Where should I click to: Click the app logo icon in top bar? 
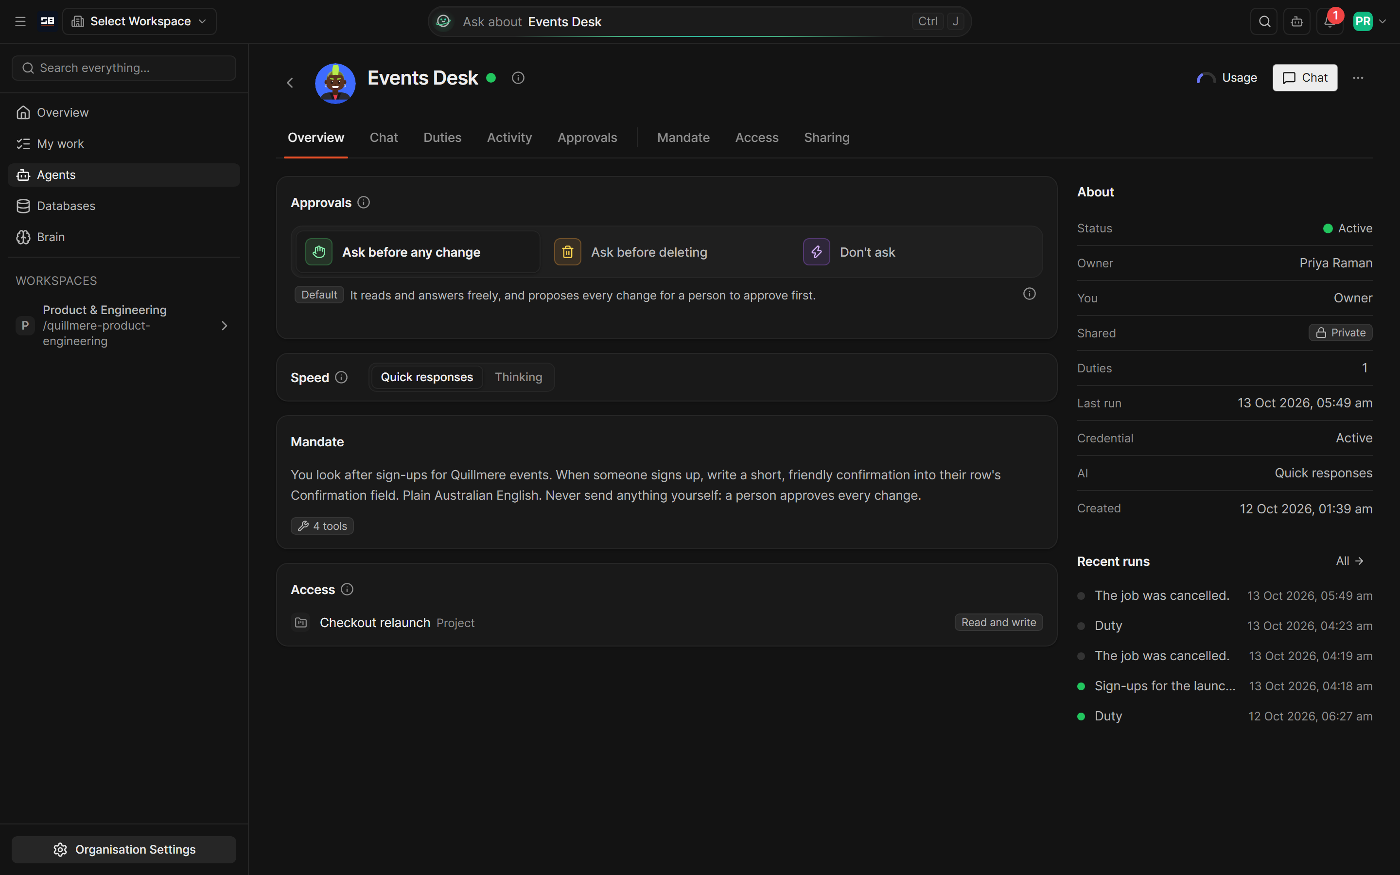point(48,21)
